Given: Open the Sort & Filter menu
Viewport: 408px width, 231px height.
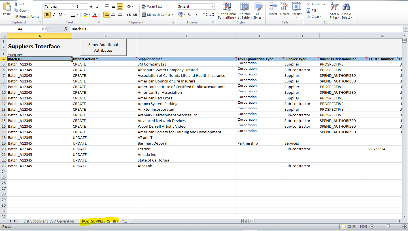Looking at the screenshot, I should (x=335, y=11).
